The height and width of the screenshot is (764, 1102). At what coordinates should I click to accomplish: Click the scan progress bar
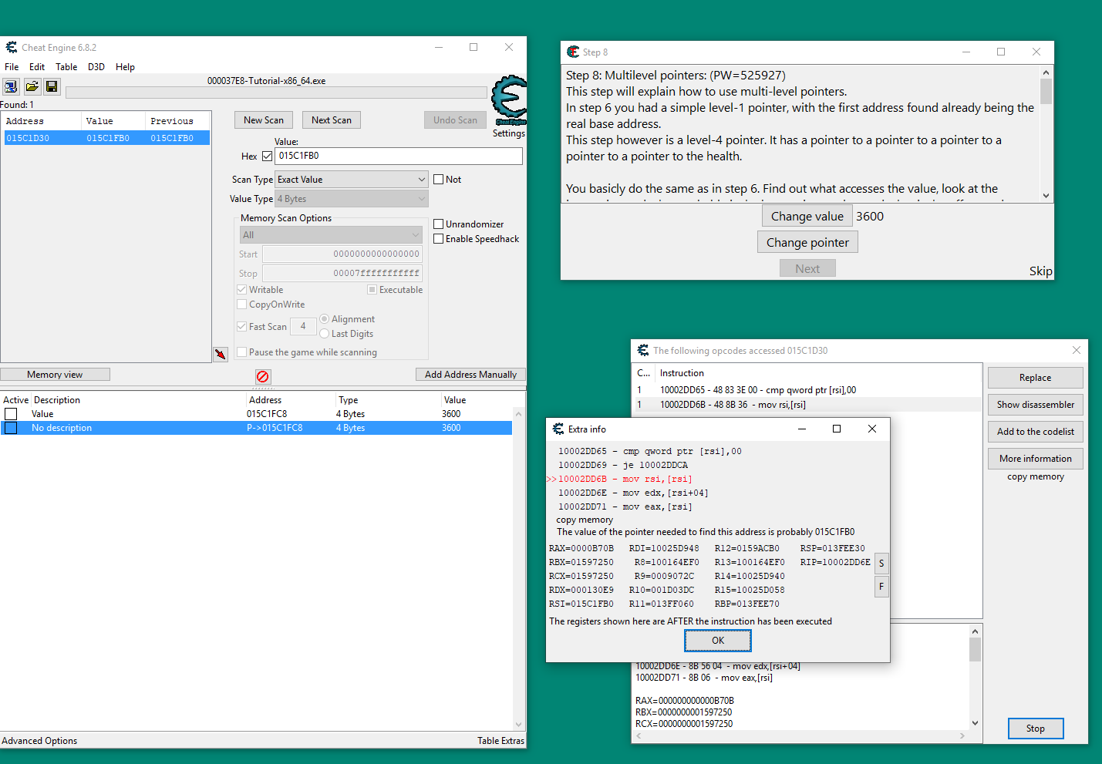pyautogui.click(x=276, y=93)
